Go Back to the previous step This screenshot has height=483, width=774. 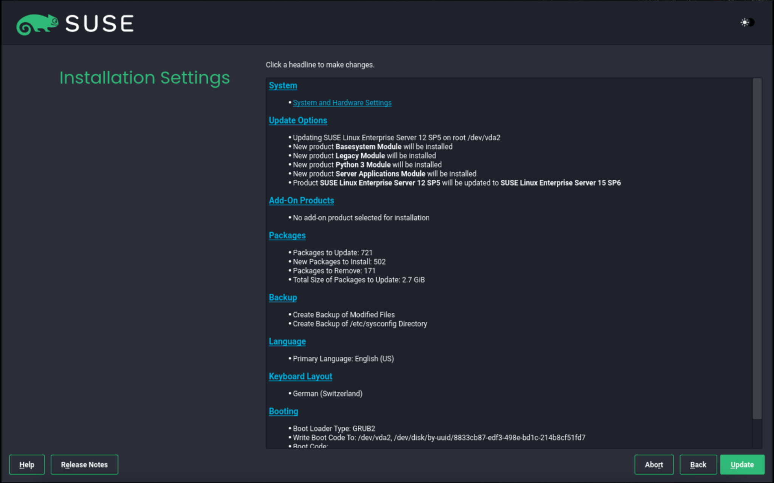point(698,464)
